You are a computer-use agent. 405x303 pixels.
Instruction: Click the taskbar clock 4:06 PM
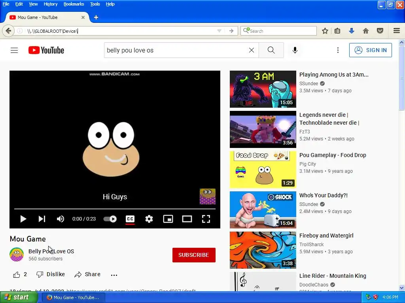[x=390, y=297]
